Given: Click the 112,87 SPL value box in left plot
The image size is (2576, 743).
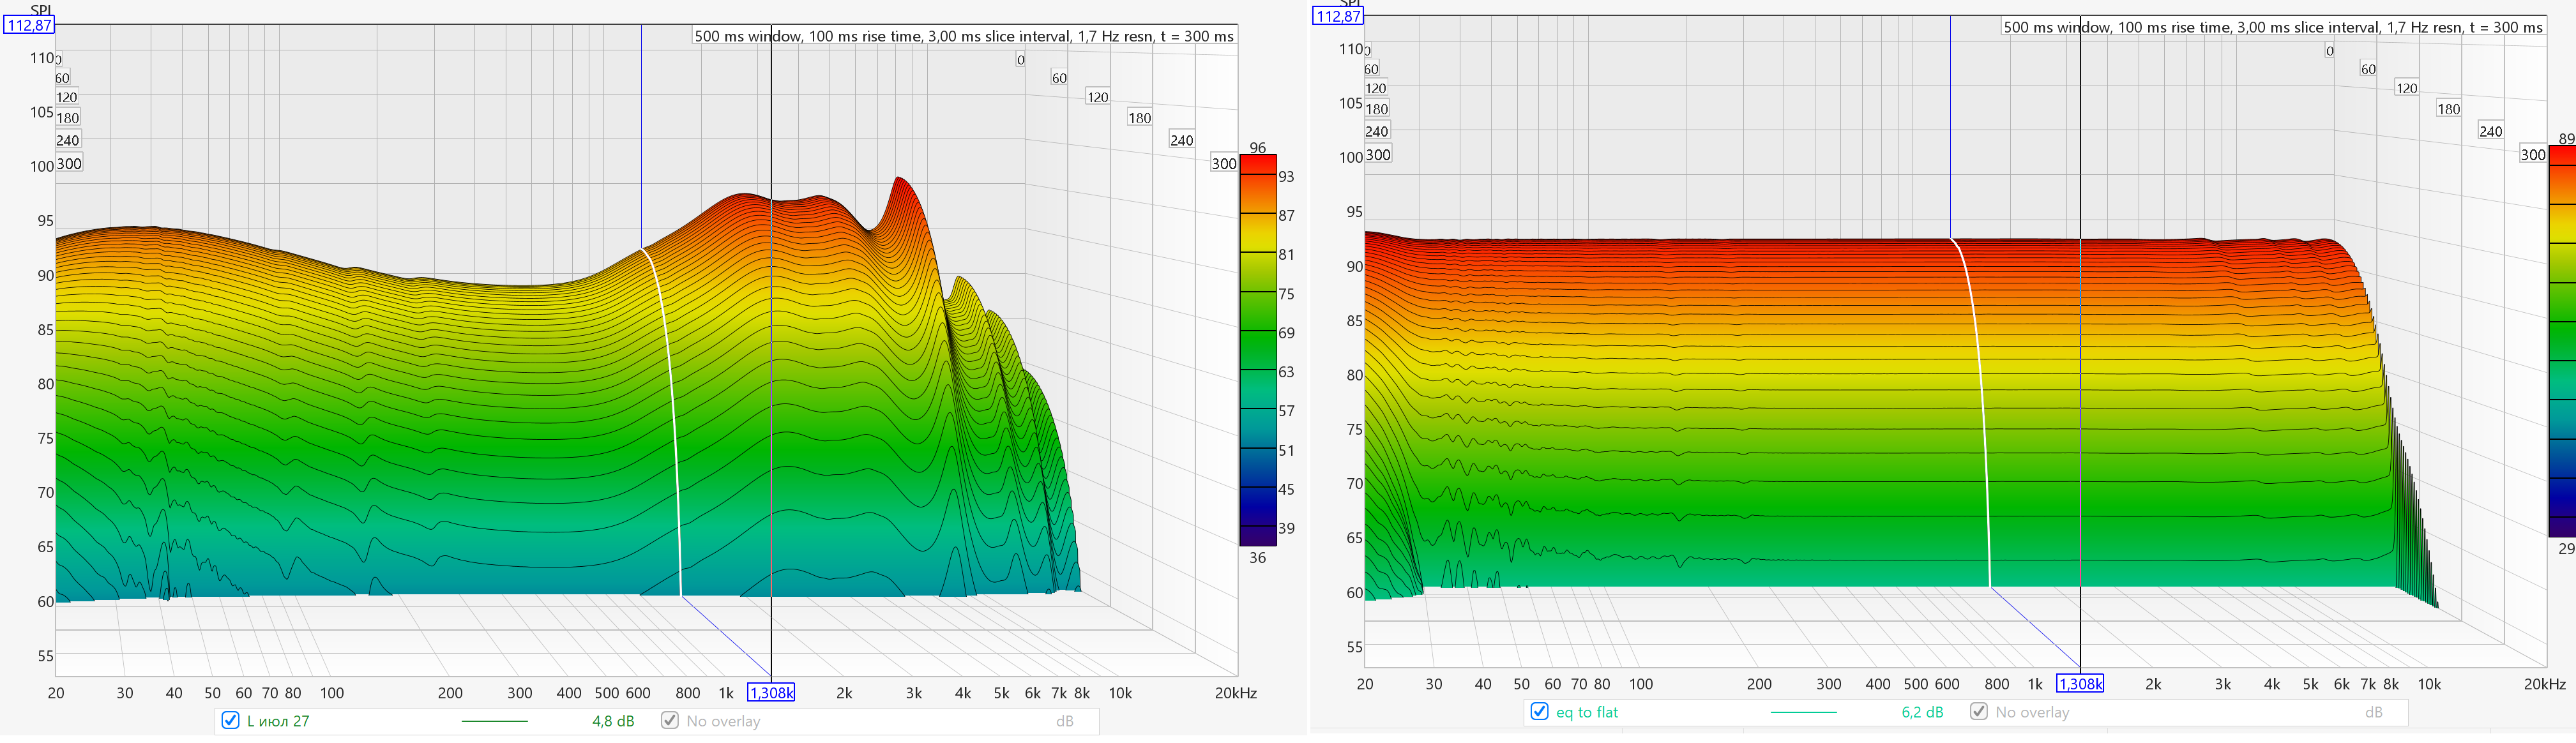Looking at the screenshot, I should (x=29, y=25).
